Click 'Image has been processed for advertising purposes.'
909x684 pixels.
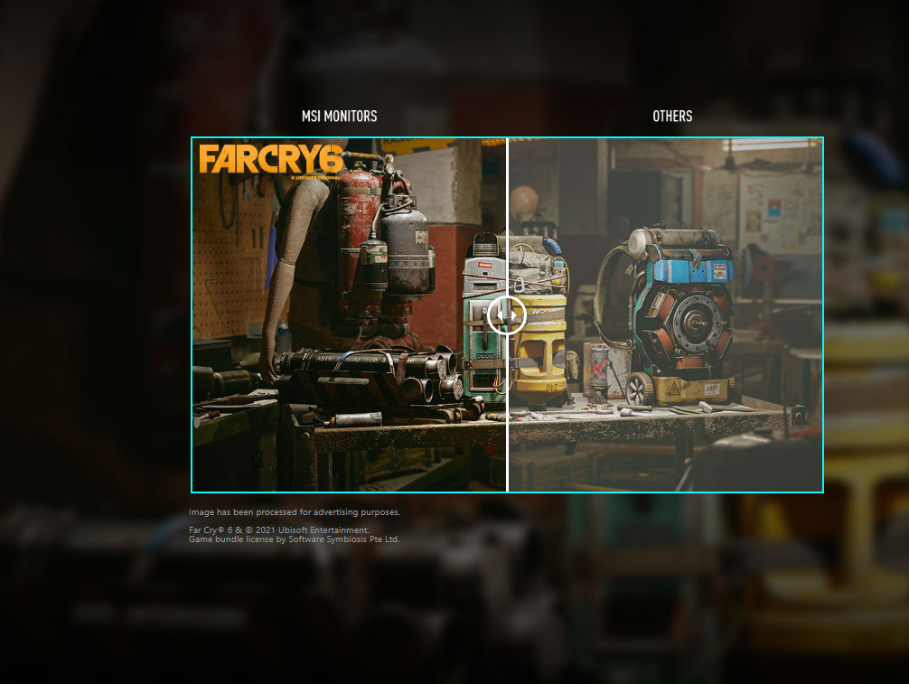pyautogui.click(x=295, y=512)
